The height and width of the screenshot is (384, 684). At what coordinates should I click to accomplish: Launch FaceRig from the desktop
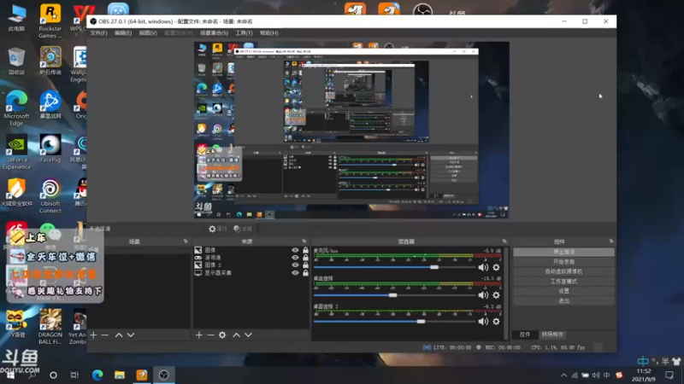pyautogui.click(x=50, y=148)
